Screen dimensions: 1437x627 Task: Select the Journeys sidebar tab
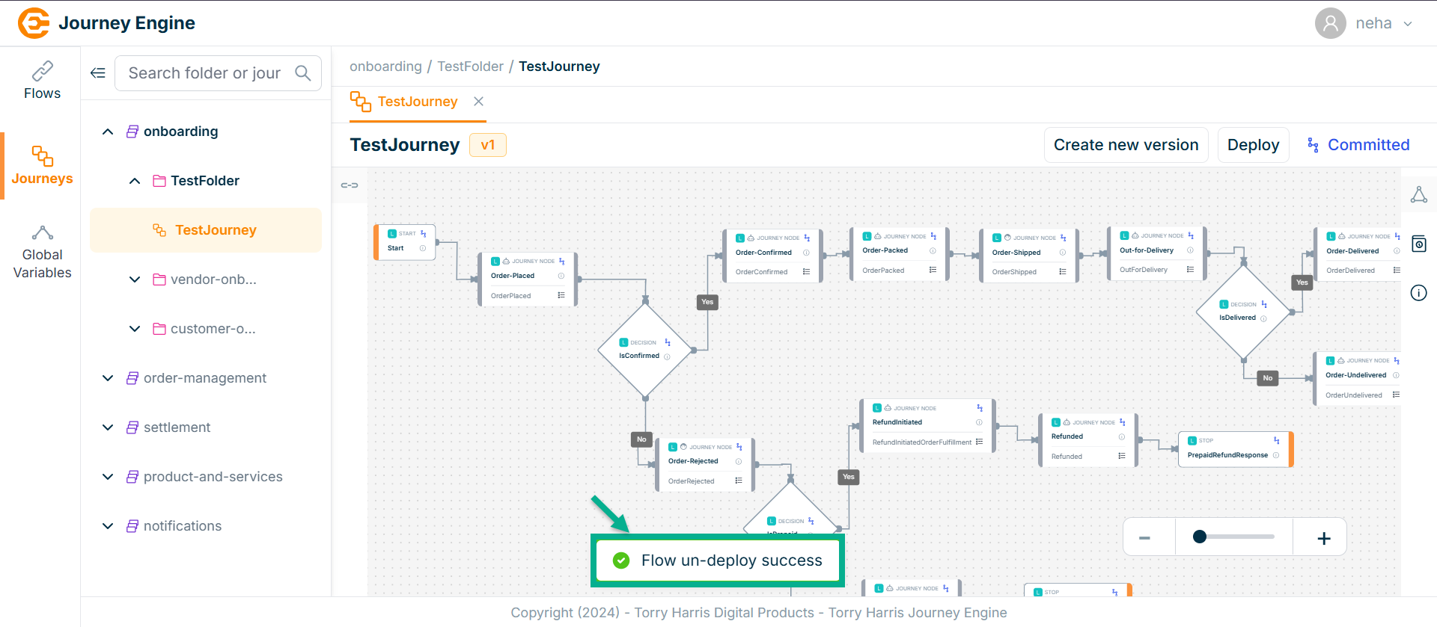click(42, 166)
